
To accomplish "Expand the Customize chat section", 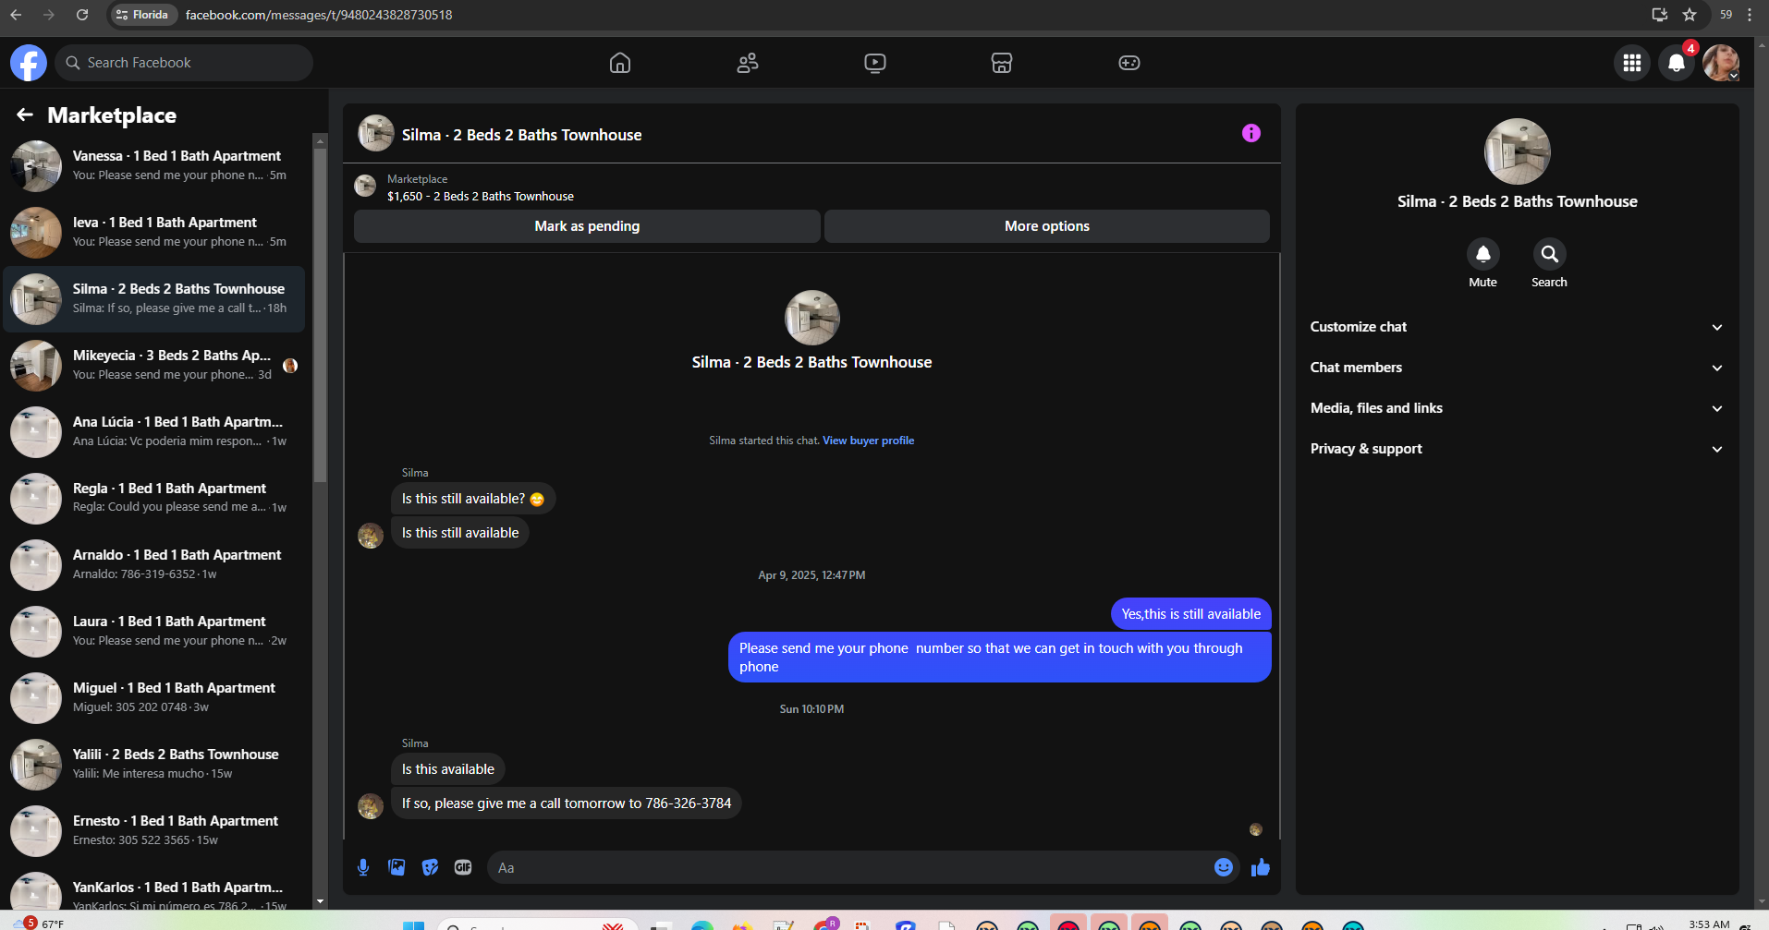I will click(x=1517, y=327).
